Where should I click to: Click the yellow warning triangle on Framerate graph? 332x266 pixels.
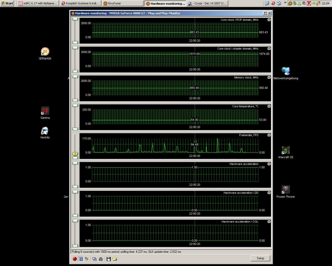point(75,154)
